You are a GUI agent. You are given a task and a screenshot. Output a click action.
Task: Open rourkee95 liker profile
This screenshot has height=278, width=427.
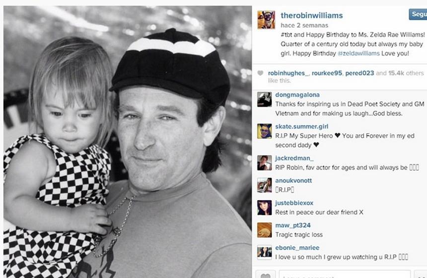click(x=327, y=73)
